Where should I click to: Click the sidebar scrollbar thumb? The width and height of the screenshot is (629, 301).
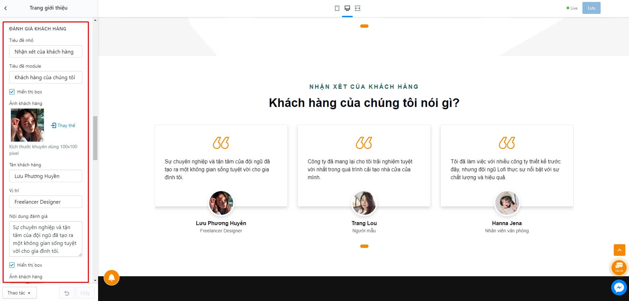pos(95,138)
